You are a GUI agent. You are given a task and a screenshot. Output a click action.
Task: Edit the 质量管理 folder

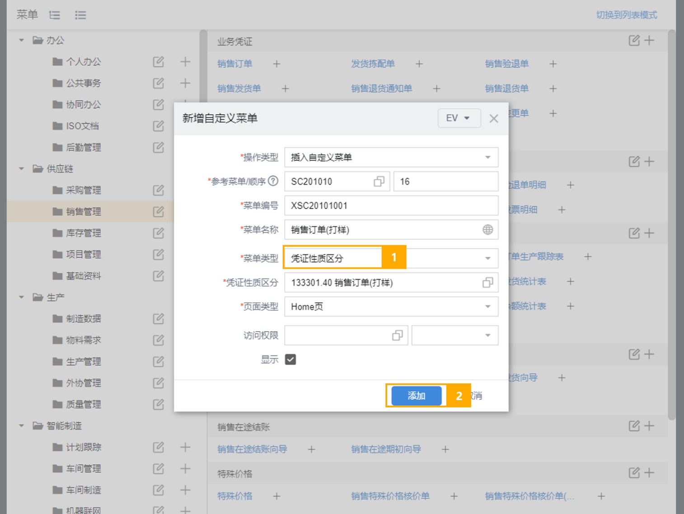[158, 404]
